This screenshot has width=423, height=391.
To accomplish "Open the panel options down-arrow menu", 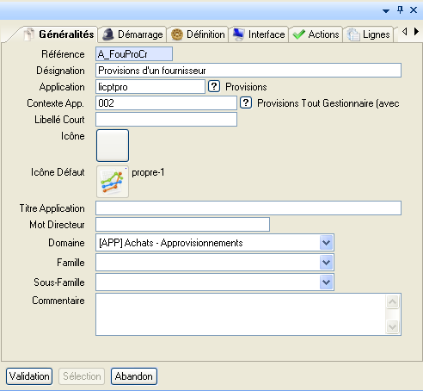I will pos(386,11).
